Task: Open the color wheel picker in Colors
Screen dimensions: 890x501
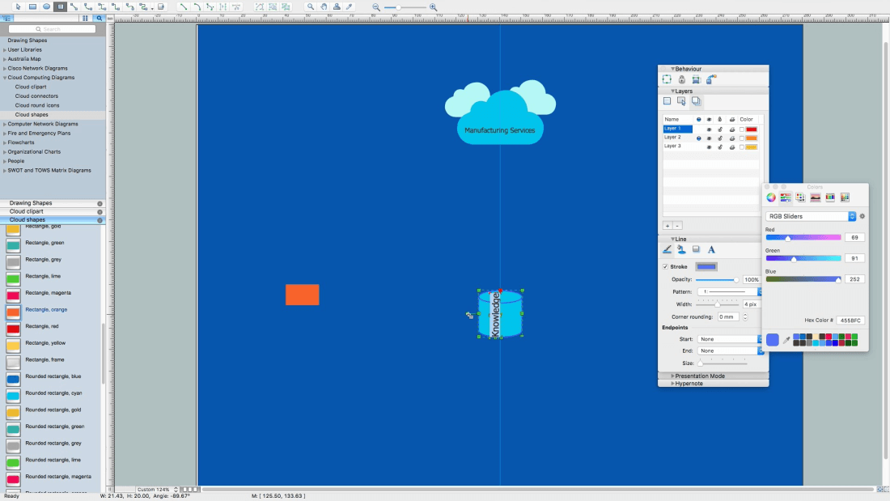Action: click(771, 197)
